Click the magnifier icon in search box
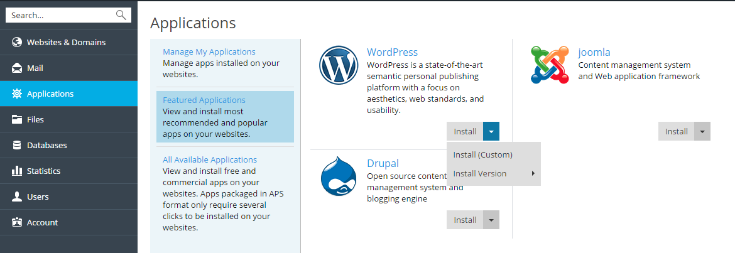The width and height of the screenshot is (735, 253). 121,15
